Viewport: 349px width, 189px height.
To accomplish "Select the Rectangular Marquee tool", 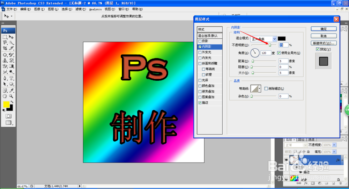I will tap(5, 37).
